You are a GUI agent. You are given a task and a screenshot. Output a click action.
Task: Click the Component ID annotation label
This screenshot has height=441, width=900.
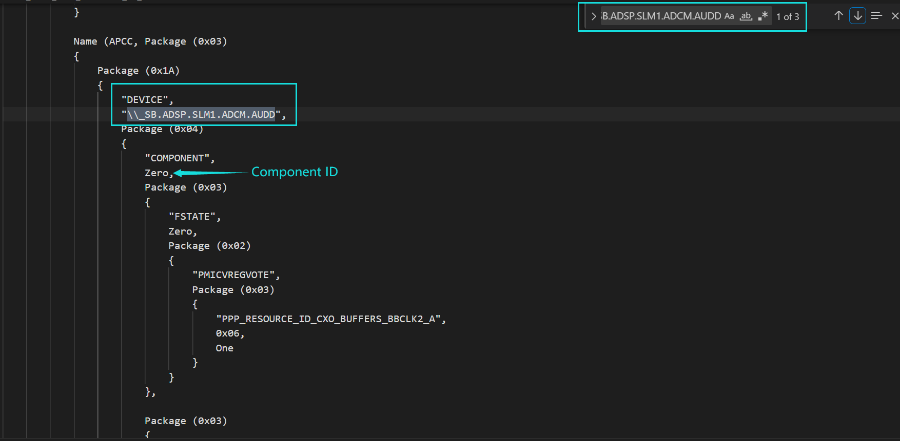[295, 172]
